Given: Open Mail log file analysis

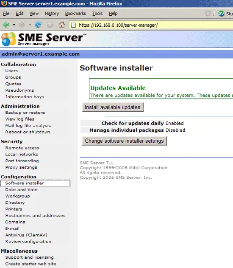Looking at the screenshot, I should point(28,125).
